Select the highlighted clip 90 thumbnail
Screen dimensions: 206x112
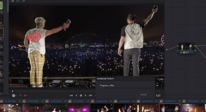click(170, 108)
